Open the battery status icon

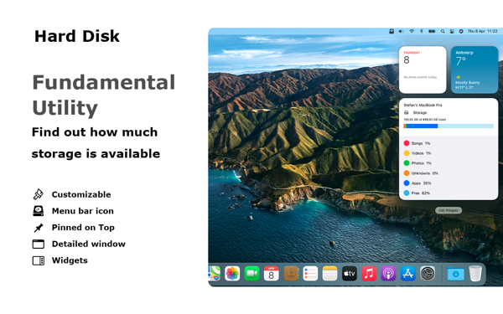(x=432, y=31)
